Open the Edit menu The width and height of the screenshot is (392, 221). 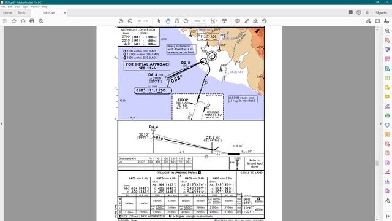pos(10,7)
